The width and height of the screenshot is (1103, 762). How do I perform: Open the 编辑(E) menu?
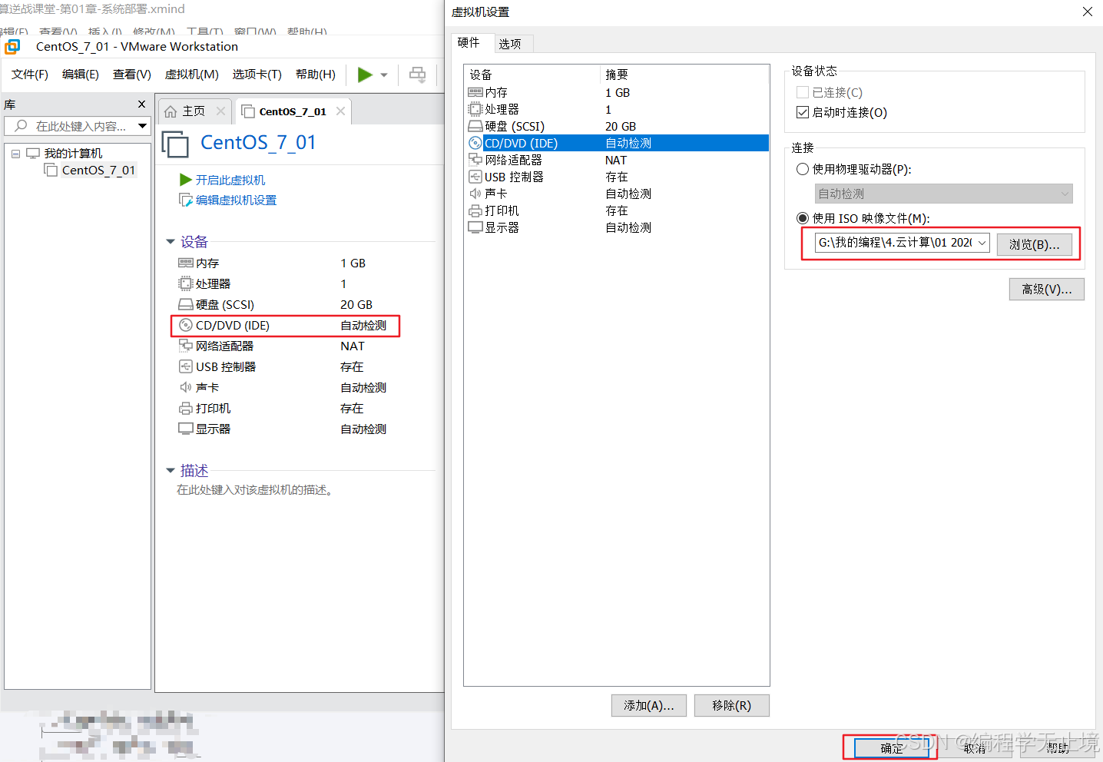(x=81, y=75)
